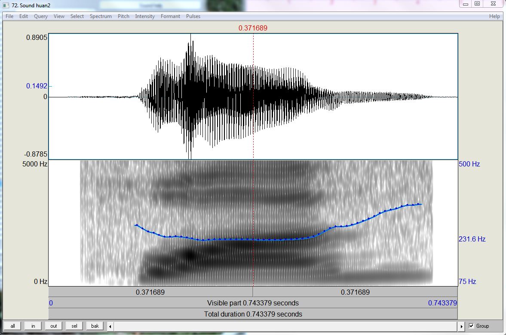Click the 231.6 Hz pitch value
The width and height of the screenshot is (506, 335).
pyautogui.click(x=472, y=239)
